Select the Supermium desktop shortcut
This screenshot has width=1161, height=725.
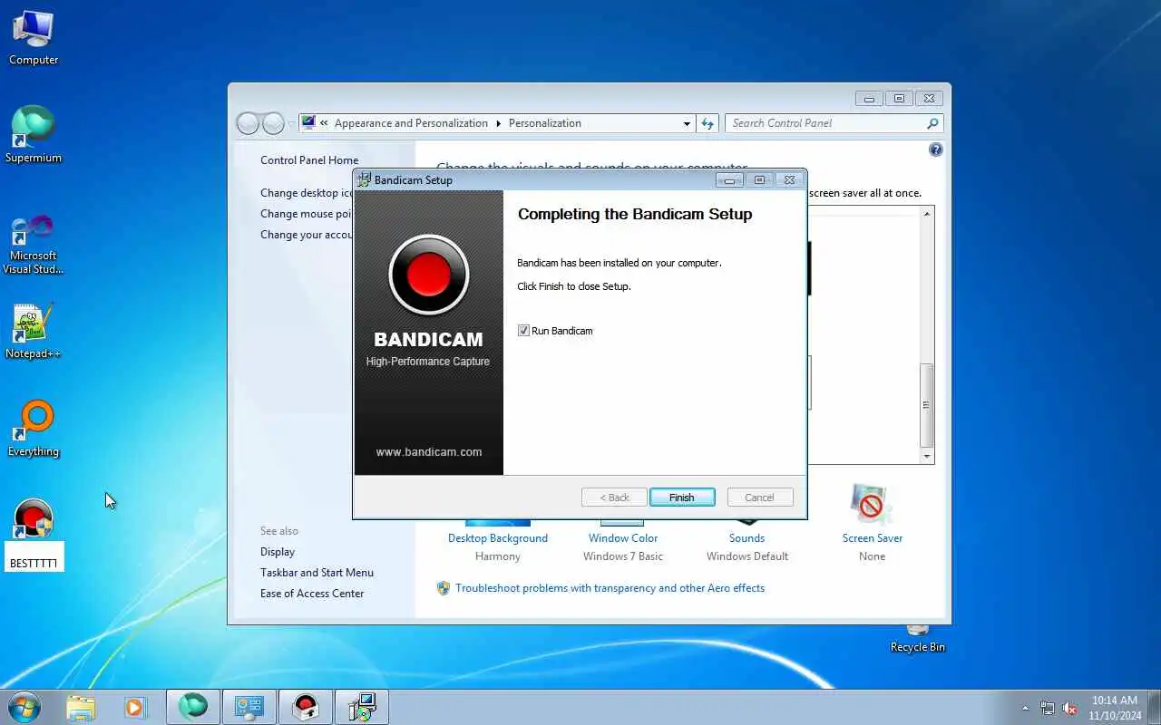pyautogui.click(x=34, y=135)
